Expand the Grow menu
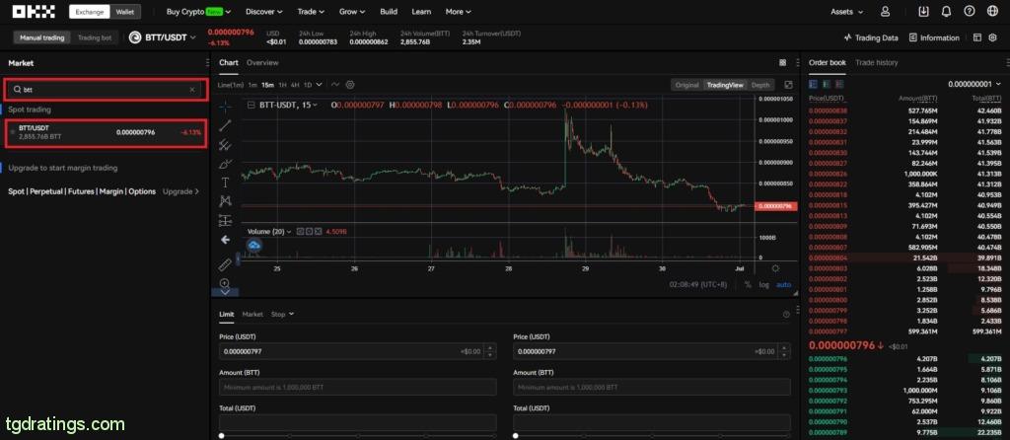Viewport: 1010px width, 440px height. (x=352, y=12)
